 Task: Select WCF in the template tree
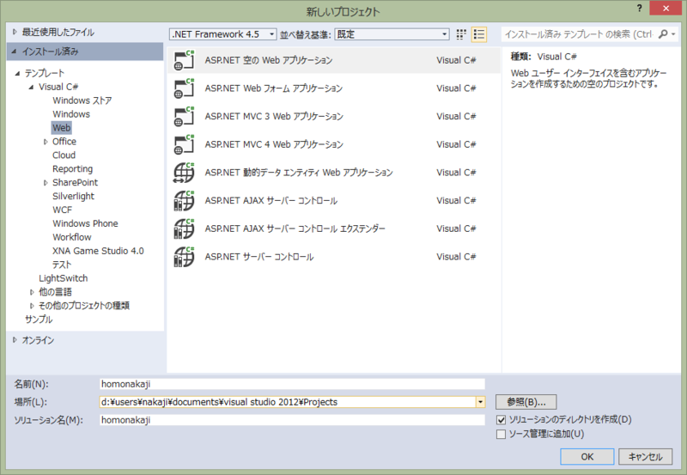pos(62,210)
